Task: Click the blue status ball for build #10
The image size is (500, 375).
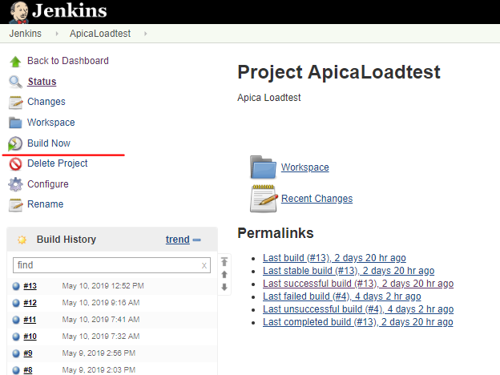Action: click(x=16, y=337)
